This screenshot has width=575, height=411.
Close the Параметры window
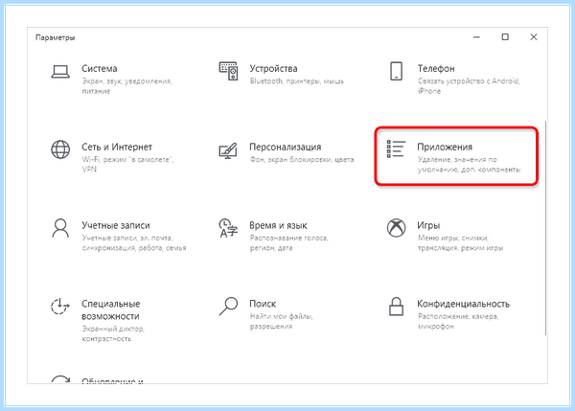(534, 37)
